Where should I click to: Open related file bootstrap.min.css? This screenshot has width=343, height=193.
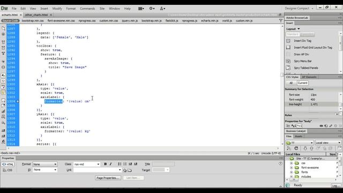33,20
